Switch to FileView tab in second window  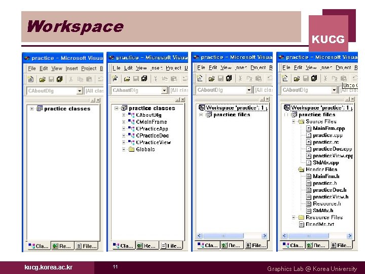pos(171,246)
